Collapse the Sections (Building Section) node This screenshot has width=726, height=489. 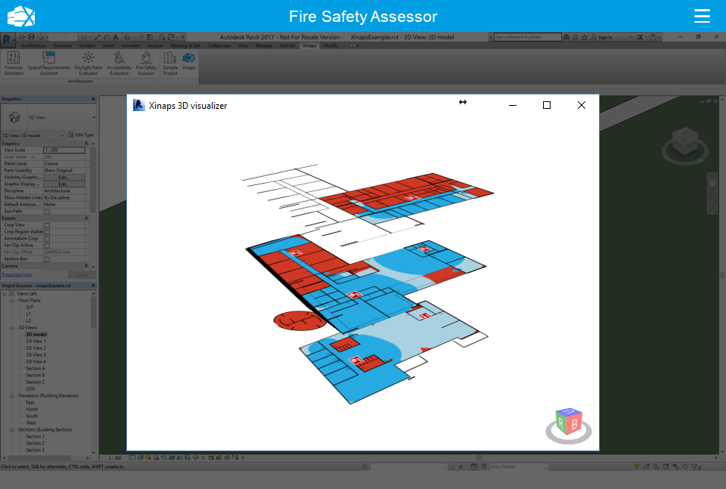coord(12,430)
